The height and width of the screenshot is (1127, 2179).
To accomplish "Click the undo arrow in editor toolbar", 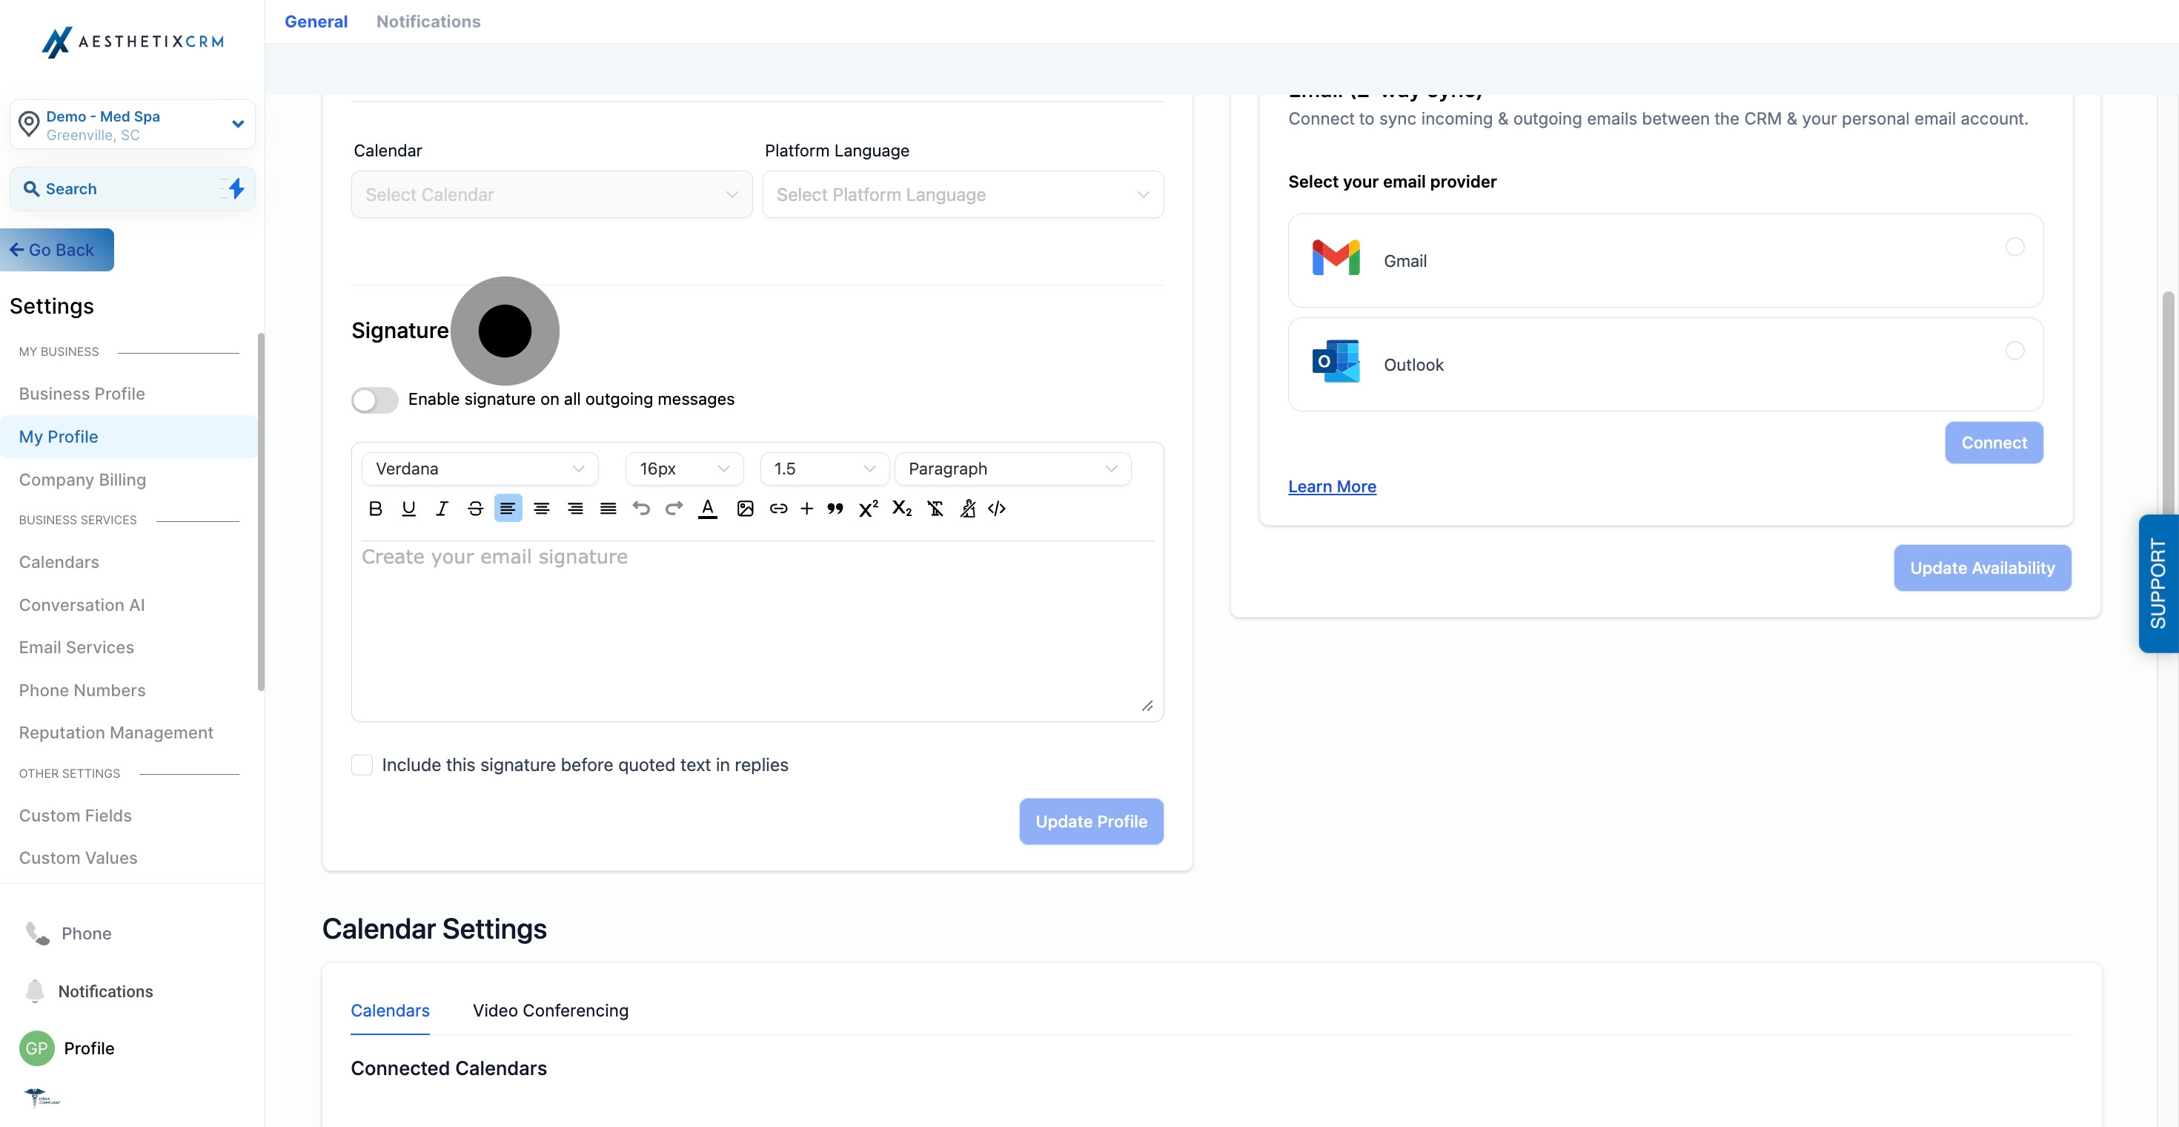I will pyautogui.click(x=641, y=509).
